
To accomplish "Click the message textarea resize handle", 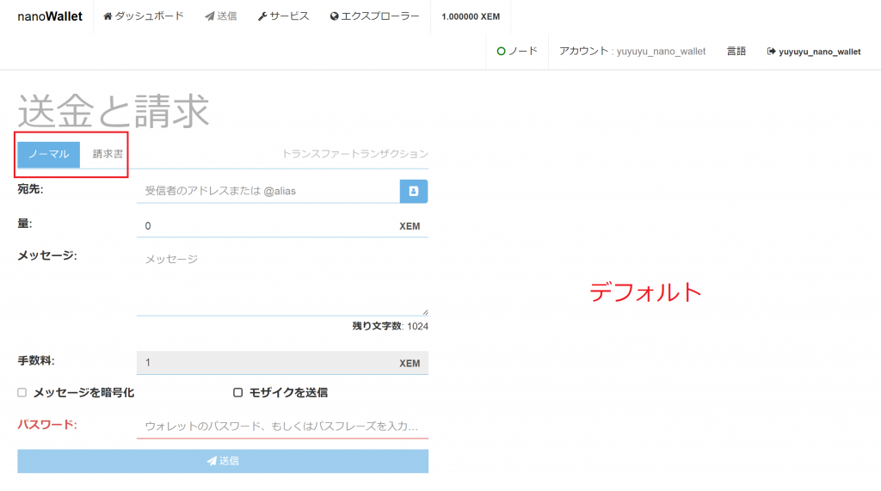I will click(425, 312).
